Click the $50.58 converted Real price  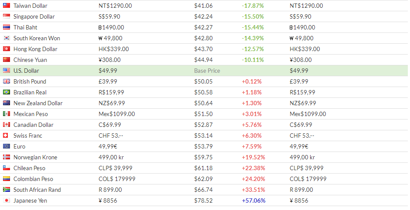click(x=203, y=92)
